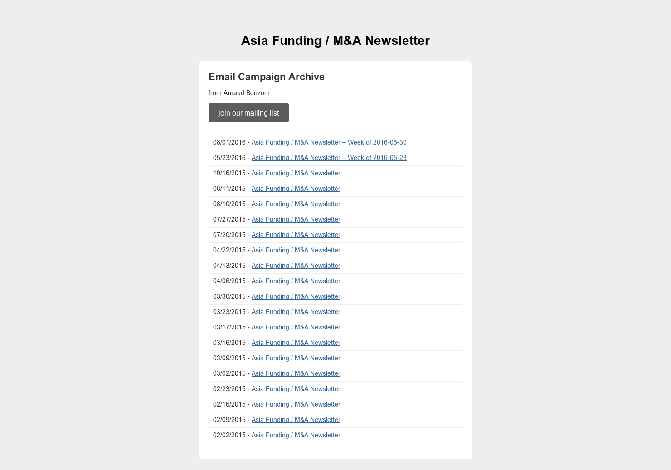This screenshot has height=470, width=671.
Task: Open the newsletter link dated 02/16/2015
Action: coord(296,404)
